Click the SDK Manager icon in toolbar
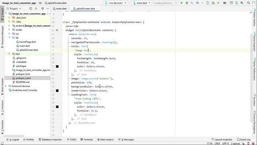The height and width of the screenshot is (145, 257). 242,3
